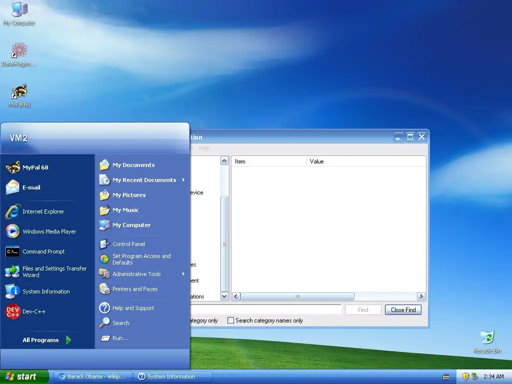The height and width of the screenshot is (384, 512).
Task: Open Command Prompt from the Start menu
Action: tap(47, 251)
